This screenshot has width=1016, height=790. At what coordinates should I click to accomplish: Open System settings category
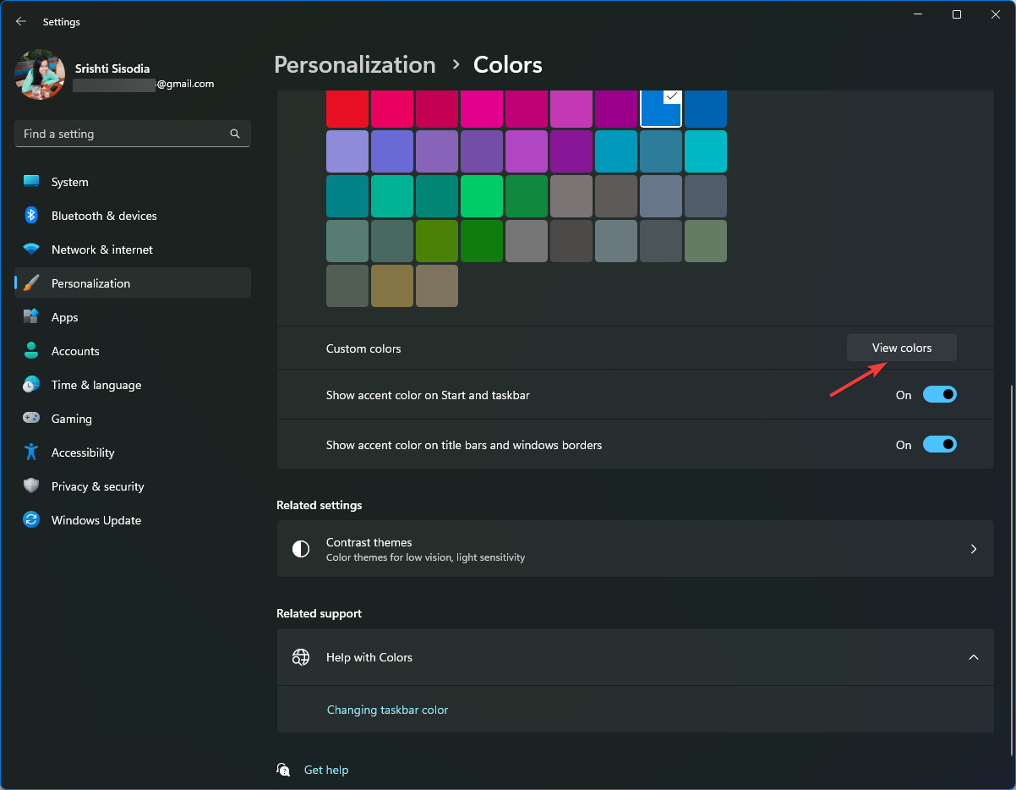click(133, 182)
